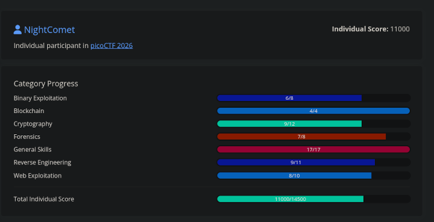Click the Cryptography 9/12 progress bar
Image resolution: width=434 pixels, height=222 pixels.
pos(313,124)
